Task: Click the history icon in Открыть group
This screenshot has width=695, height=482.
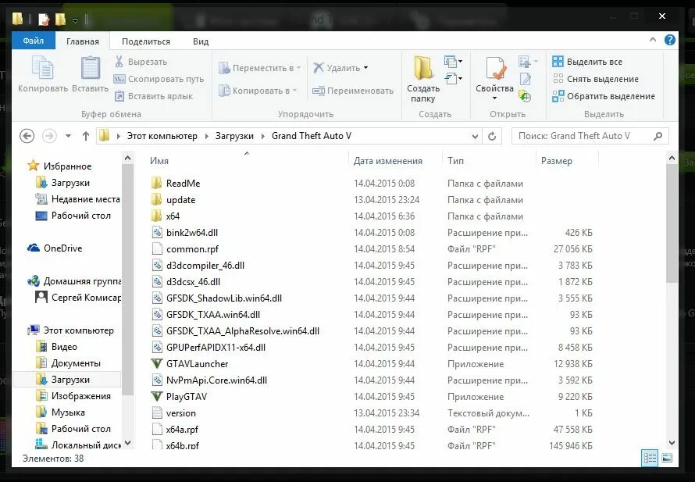Action: point(526,96)
